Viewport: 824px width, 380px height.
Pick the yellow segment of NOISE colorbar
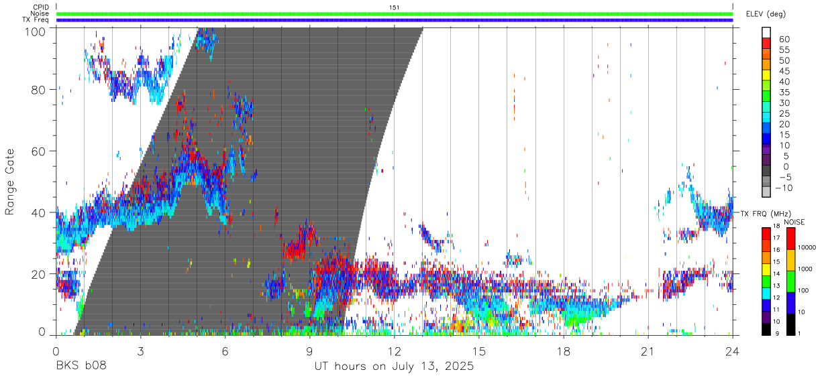[x=790, y=260]
